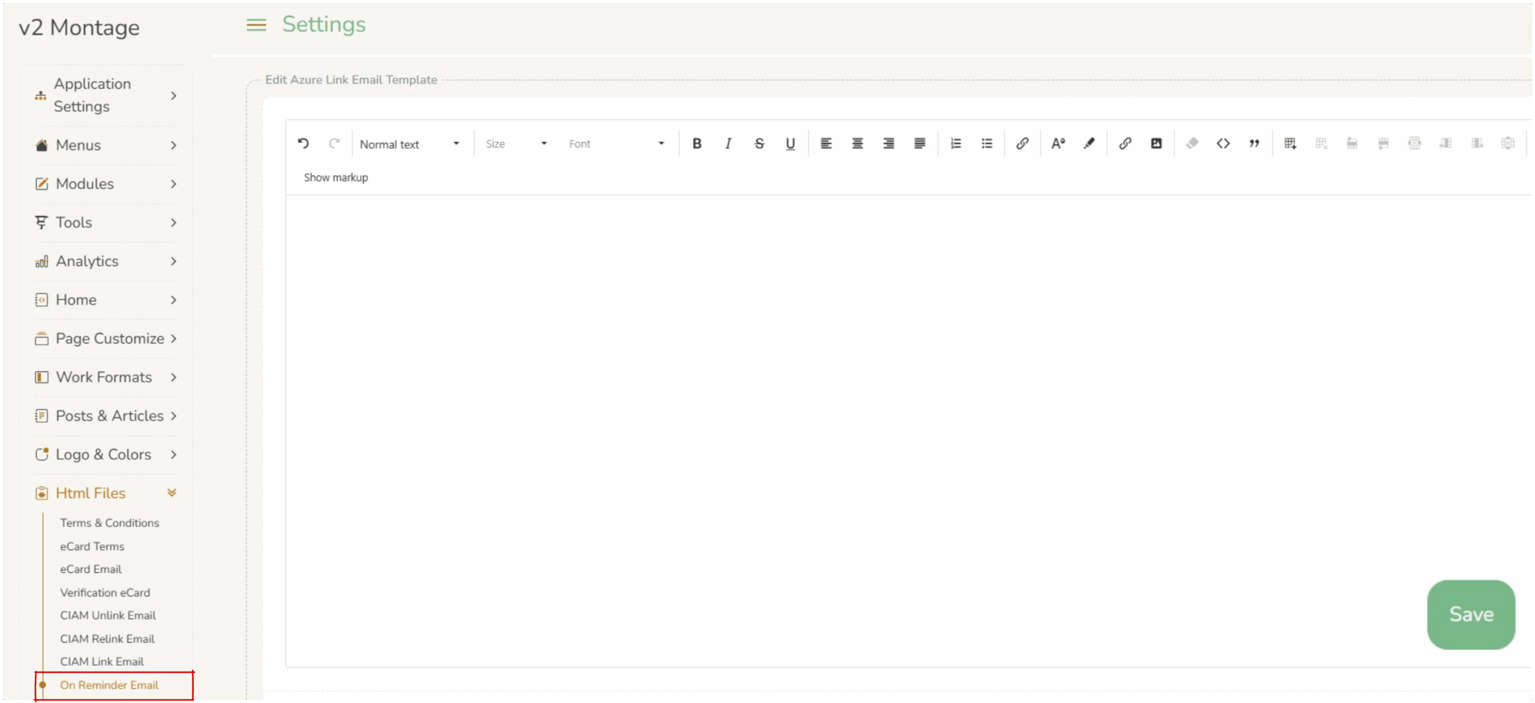Insert an image into the template
The image size is (1535, 703).
click(x=1156, y=143)
